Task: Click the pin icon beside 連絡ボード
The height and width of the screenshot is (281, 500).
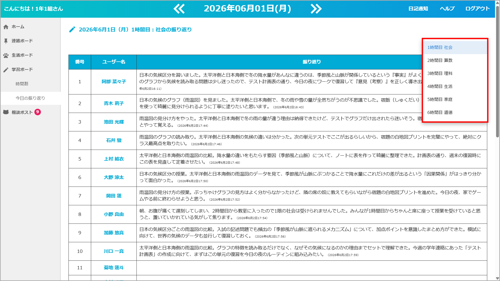Action: coord(6,41)
